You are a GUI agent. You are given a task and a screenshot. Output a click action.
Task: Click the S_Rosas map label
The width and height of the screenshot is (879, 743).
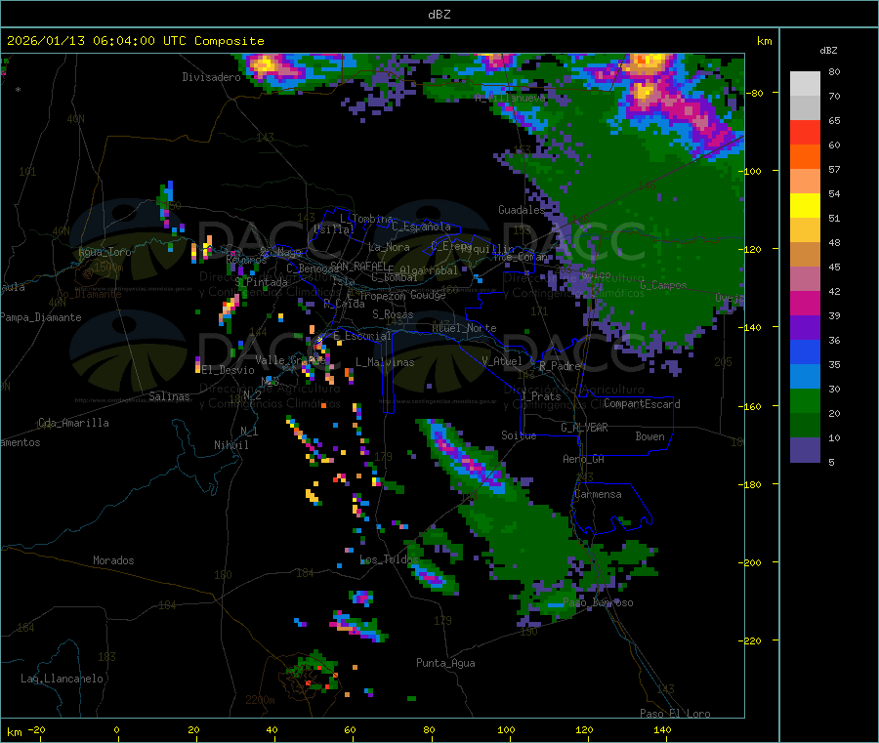click(x=393, y=314)
